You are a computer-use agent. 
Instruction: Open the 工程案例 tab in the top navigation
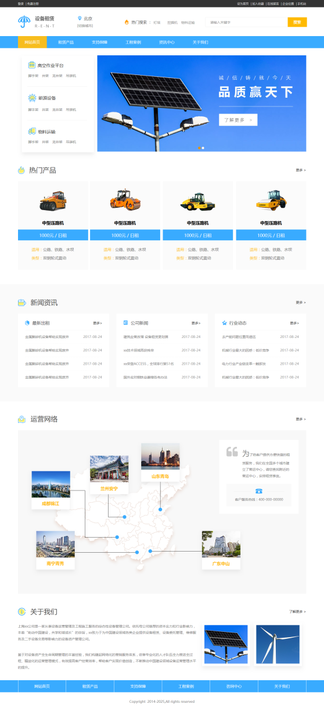tap(133, 42)
